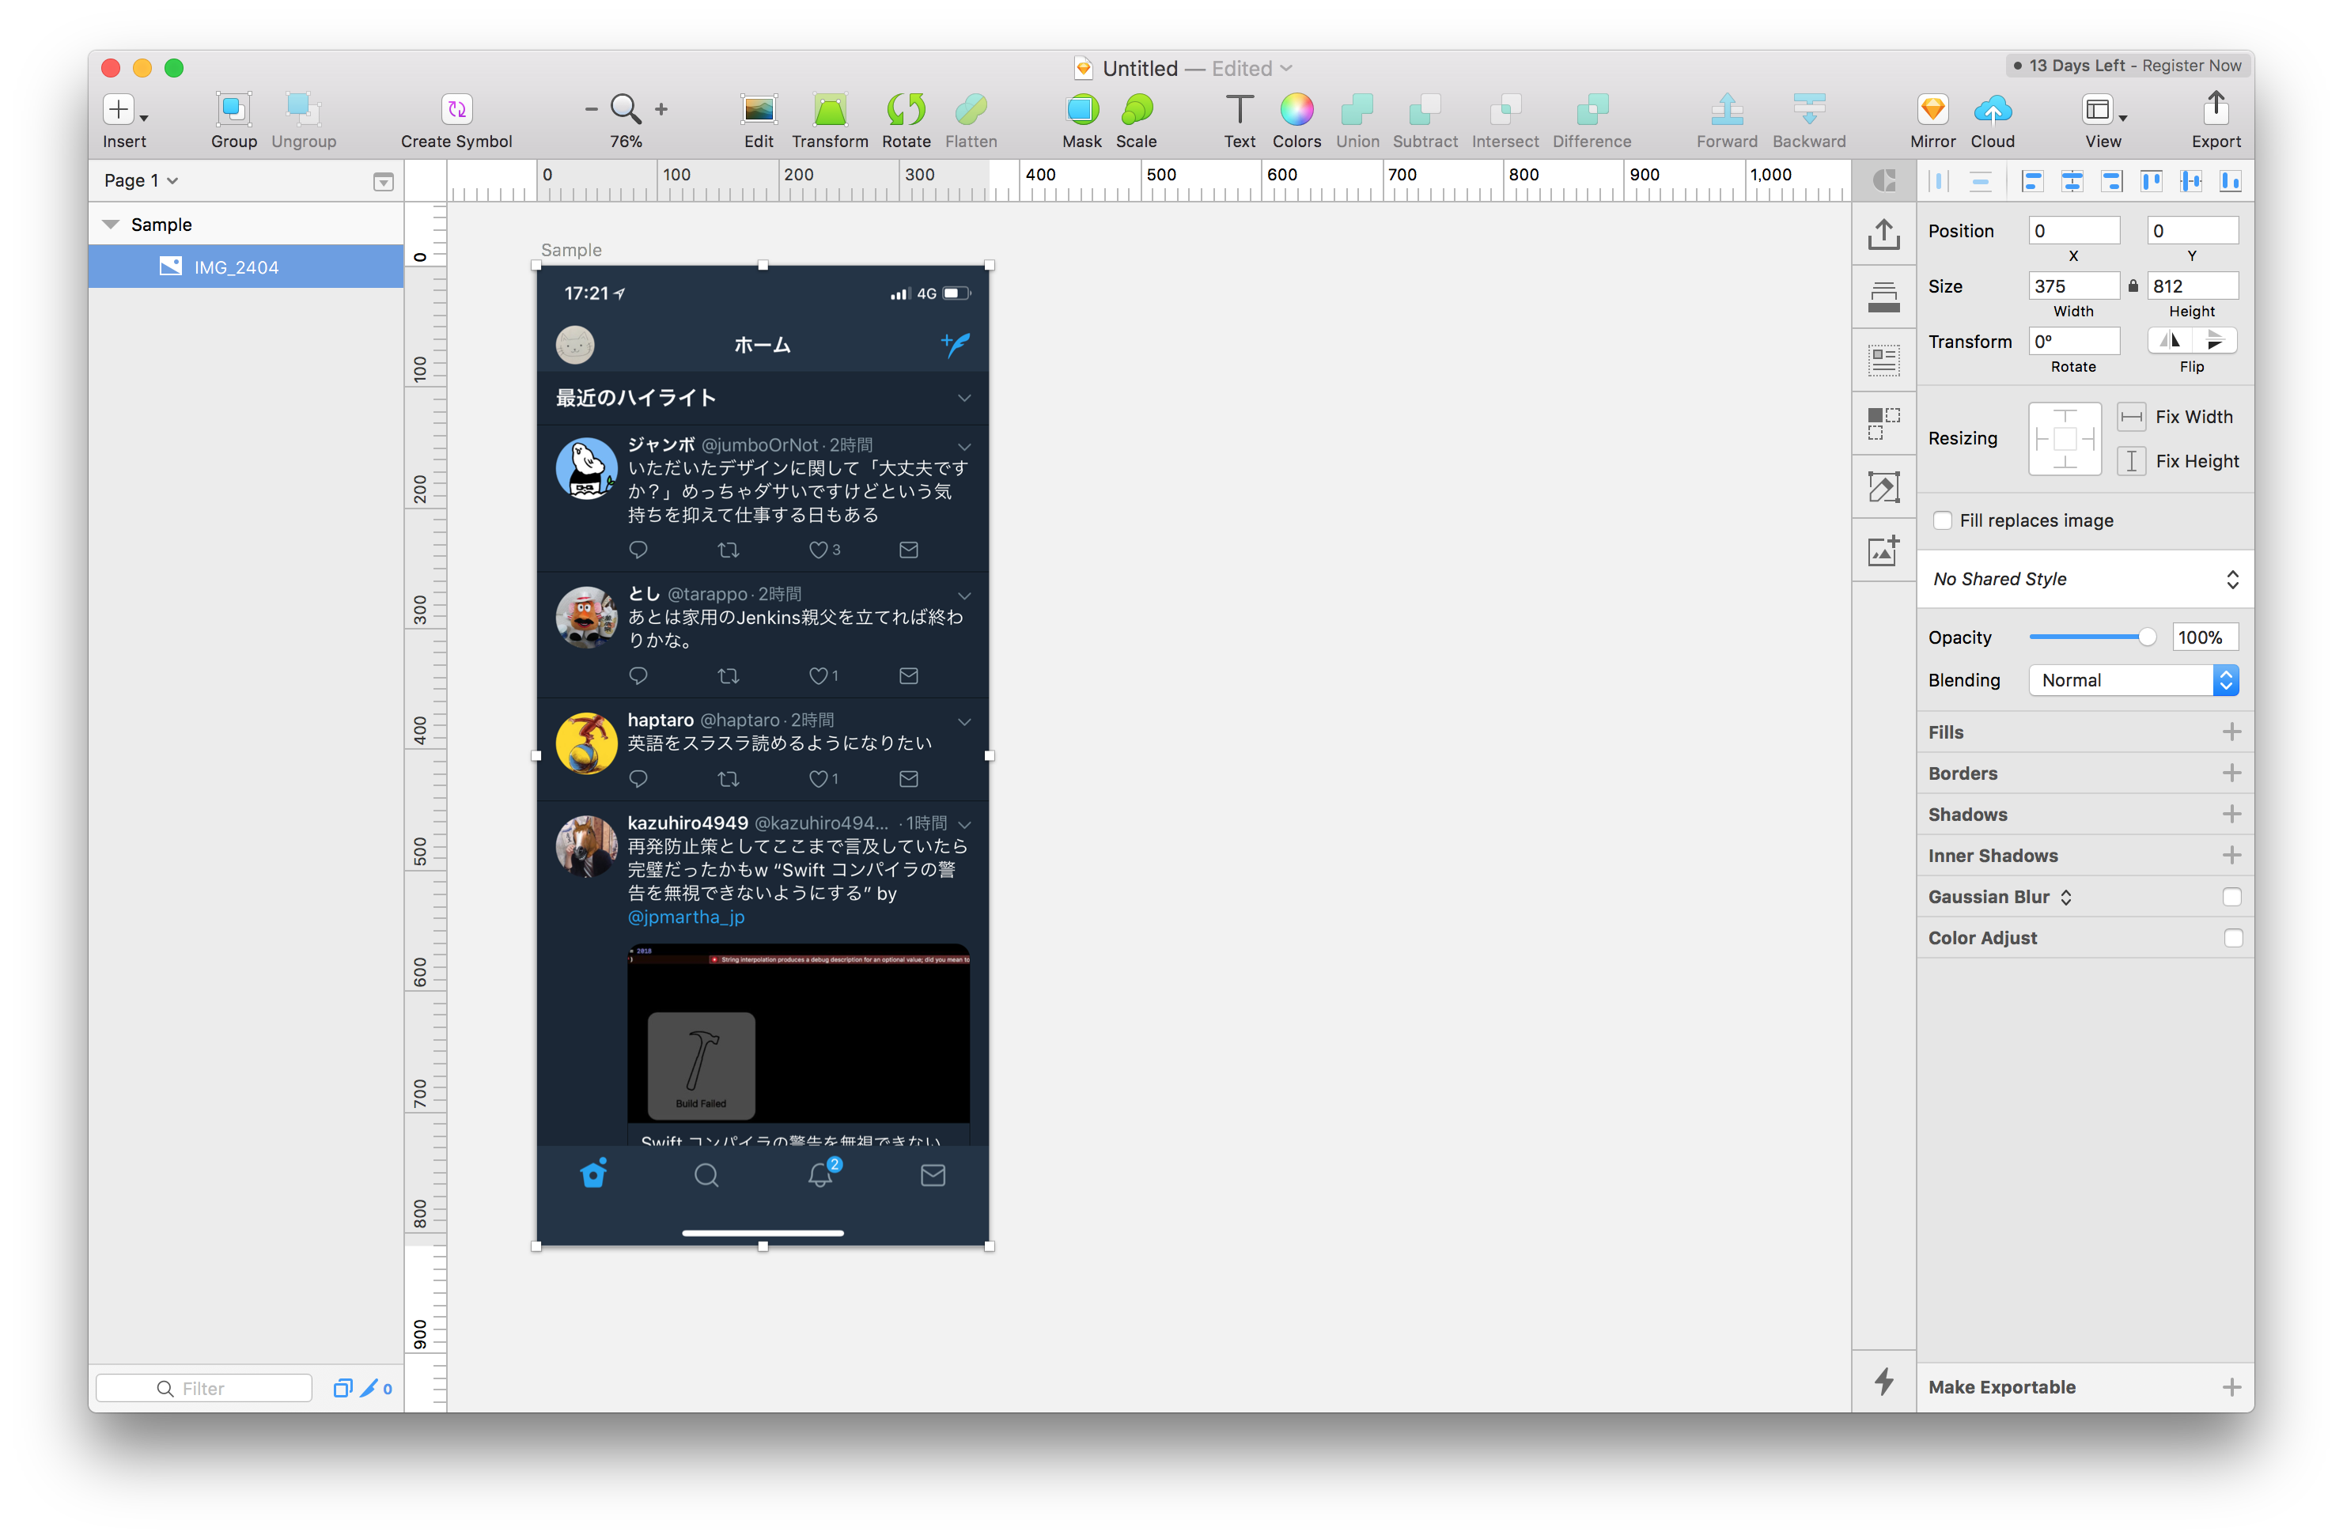Screen dimensions: 2343x1539
Task: Adjust the Opacity slider
Action: coord(2092,637)
